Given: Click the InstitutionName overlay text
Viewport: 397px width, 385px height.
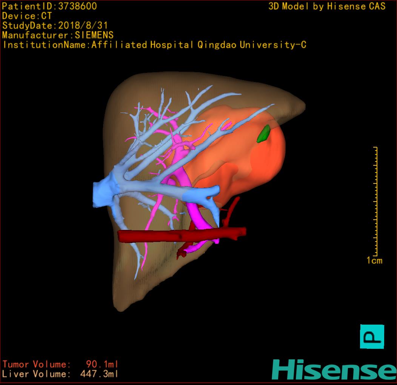Looking at the screenshot, I should coord(154,45).
